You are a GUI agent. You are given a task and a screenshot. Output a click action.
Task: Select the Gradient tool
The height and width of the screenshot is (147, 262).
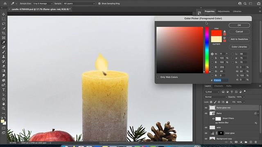(x=4, y=71)
